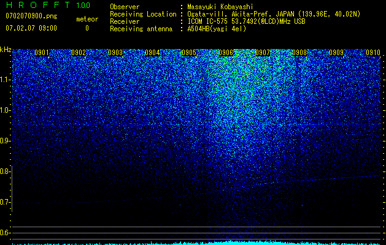The width and height of the screenshot is (386, 245).
Task: Click the ICOM IC-575 receiver description
Action: (246, 21)
